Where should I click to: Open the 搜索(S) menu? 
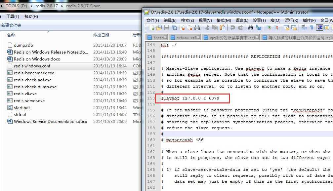pos(187,20)
